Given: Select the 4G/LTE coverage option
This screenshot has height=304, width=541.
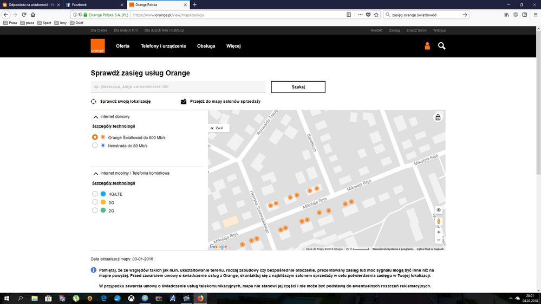Looking at the screenshot, I should point(95,194).
